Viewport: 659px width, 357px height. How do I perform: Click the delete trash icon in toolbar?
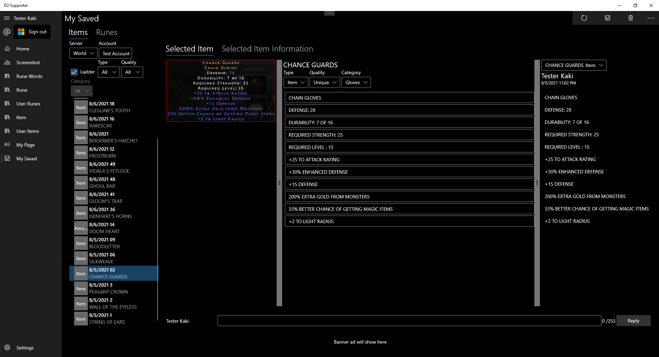coord(631,18)
